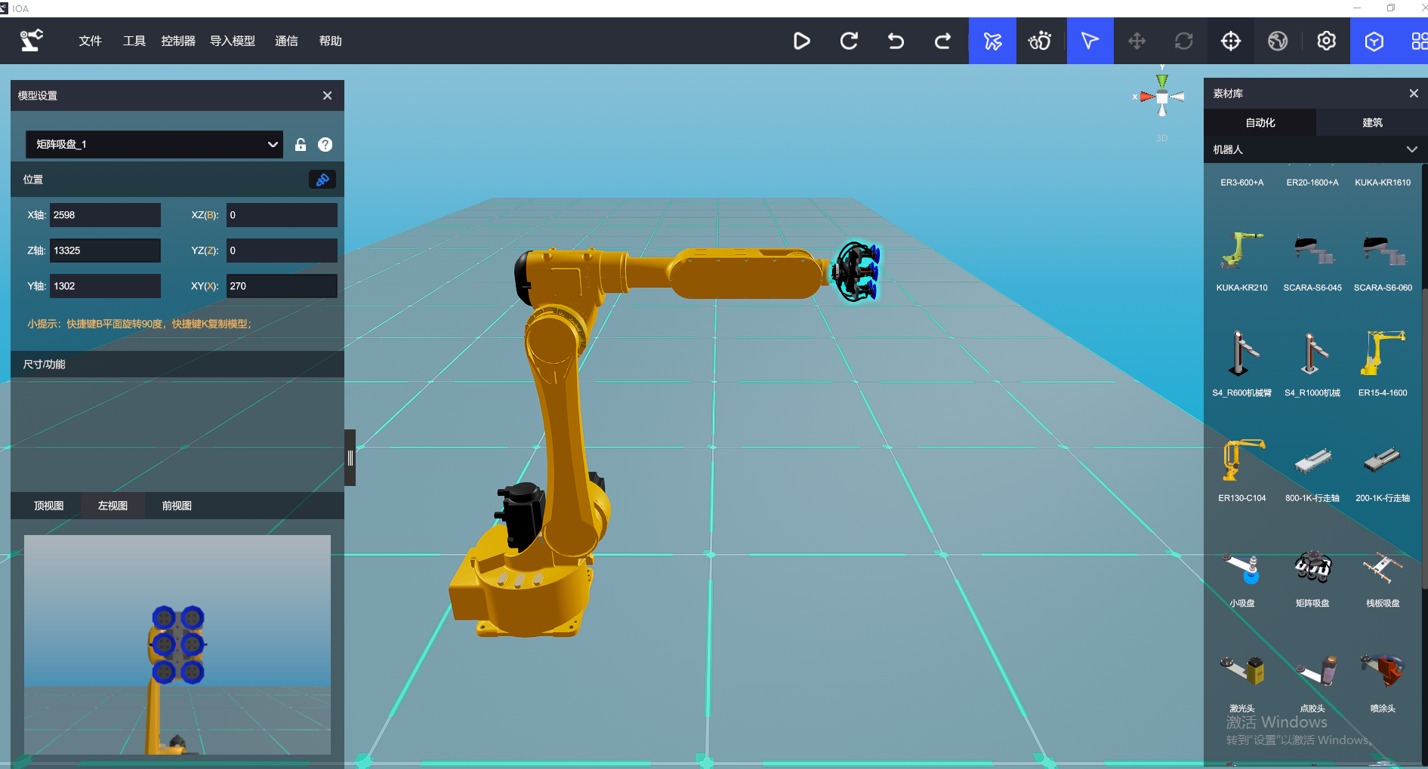The image size is (1428, 769).
Task: Pick the ER15-4-1600 robot model
Action: click(1383, 364)
